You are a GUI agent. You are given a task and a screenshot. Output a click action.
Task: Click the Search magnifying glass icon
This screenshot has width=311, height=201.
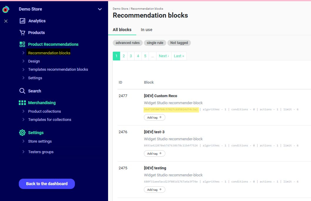click(22, 91)
